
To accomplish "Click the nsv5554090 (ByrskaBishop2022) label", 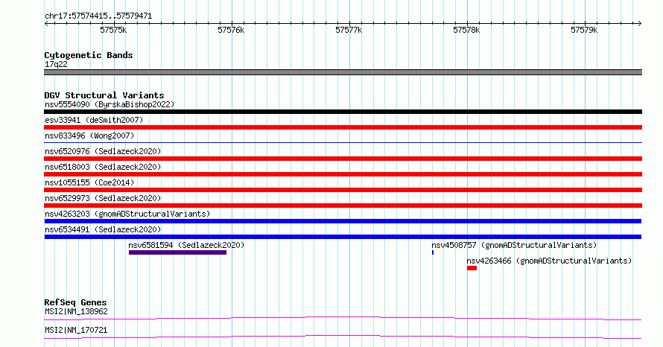I will coord(110,104).
